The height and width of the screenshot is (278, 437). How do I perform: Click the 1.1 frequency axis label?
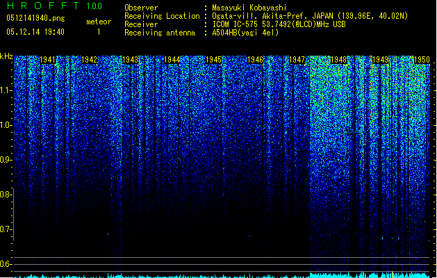(x=6, y=90)
